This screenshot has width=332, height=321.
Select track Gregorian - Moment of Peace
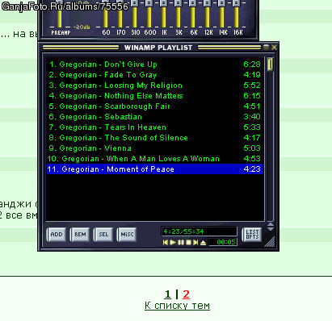155,169
